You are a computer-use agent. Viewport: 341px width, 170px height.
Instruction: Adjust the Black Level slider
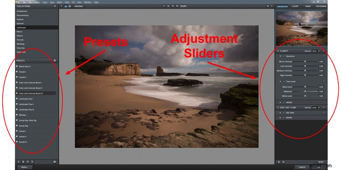305,87
